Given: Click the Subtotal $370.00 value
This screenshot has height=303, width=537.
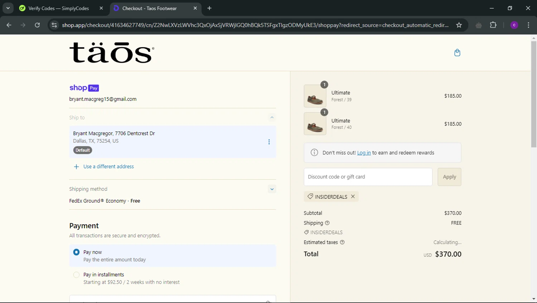Looking at the screenshot, I should click(x=453, y=213).
